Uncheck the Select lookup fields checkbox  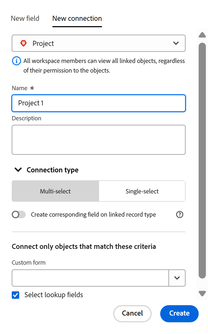pyautogui.click(x=16, y=295)
